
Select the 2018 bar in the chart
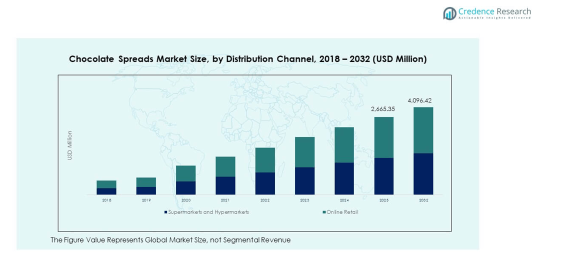pyautogui.click(x=106, y=187)
